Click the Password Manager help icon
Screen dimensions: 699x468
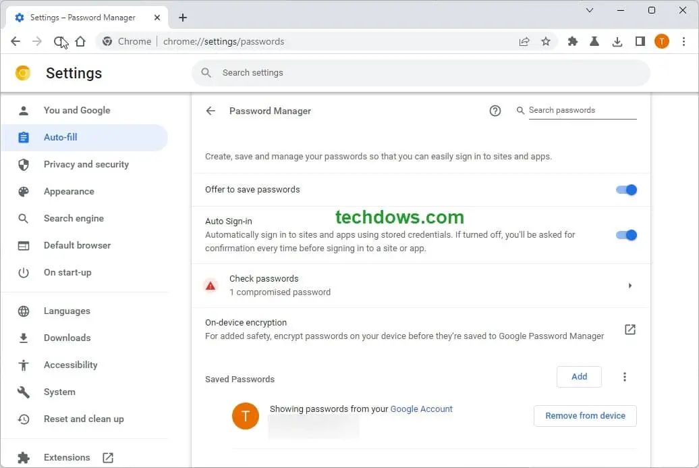tap(495, 111)
